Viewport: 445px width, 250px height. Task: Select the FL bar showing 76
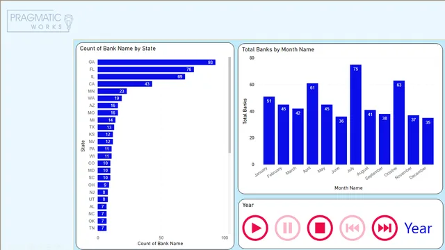145,69
